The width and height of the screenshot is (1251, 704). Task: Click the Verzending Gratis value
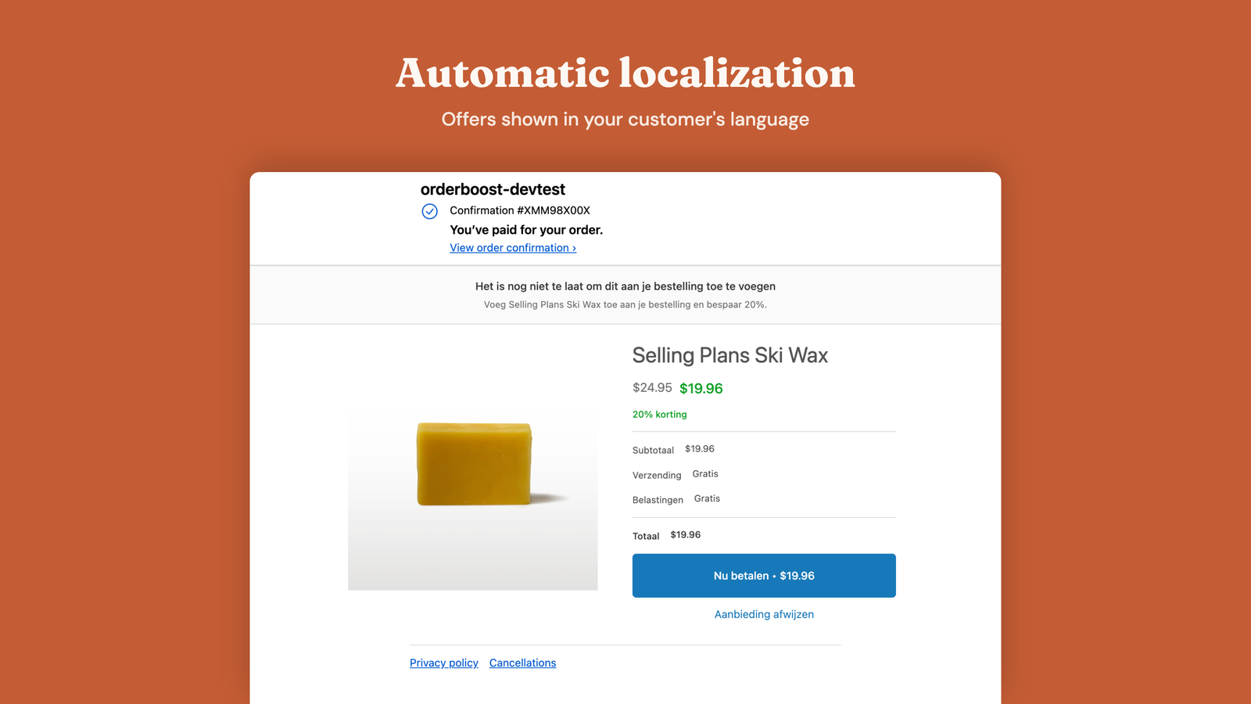tap(704, 474)
